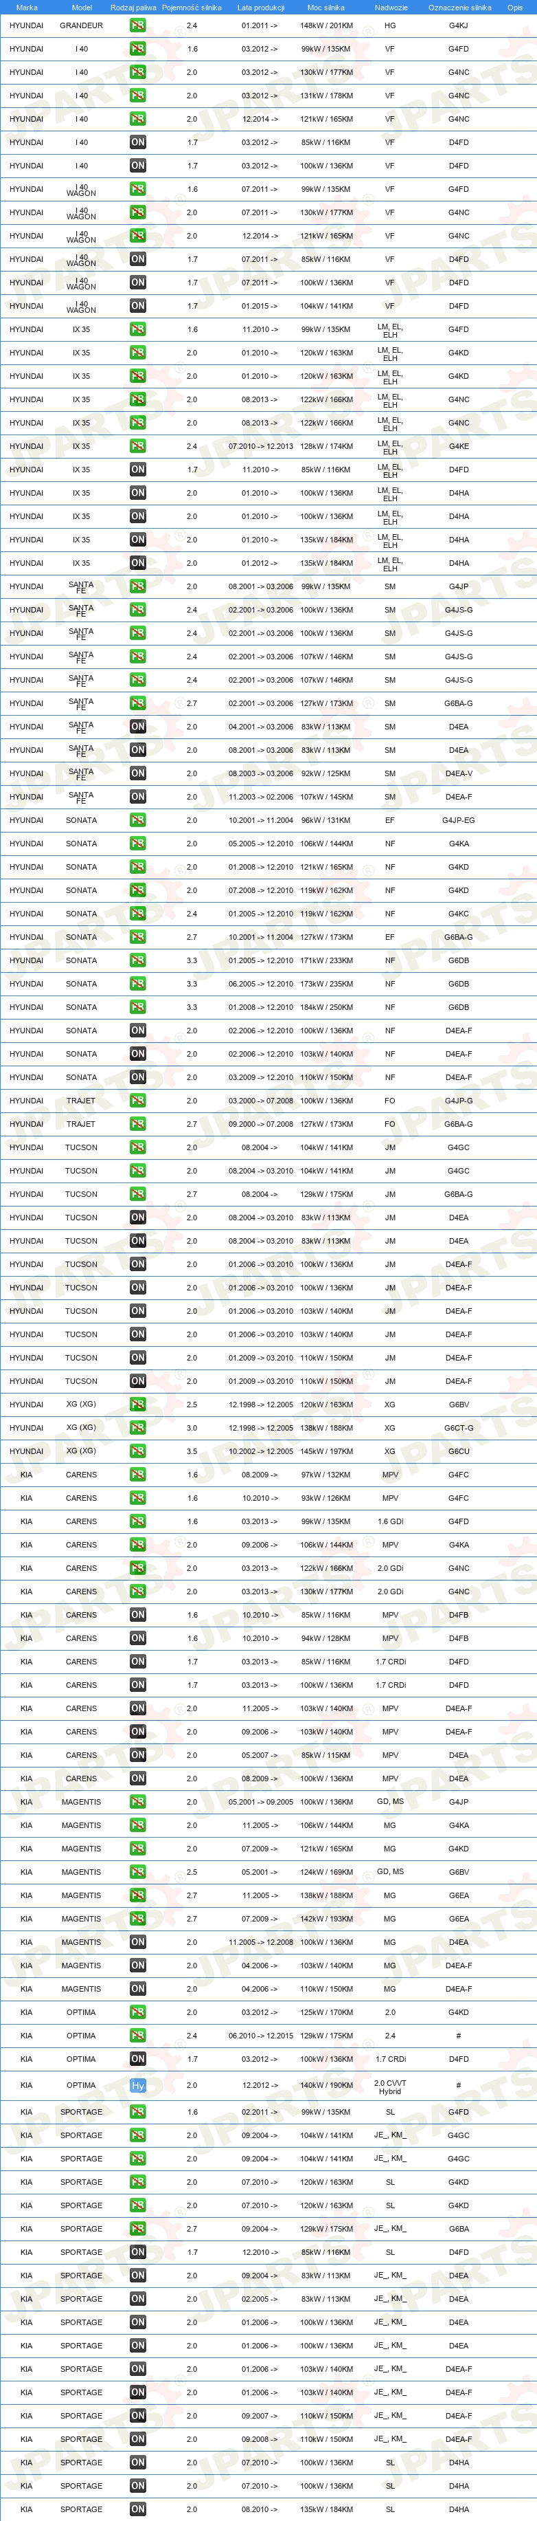537x2521 pixels.
Task: Select engine code G4JP-EG cell
Action: tap(459, 820)
